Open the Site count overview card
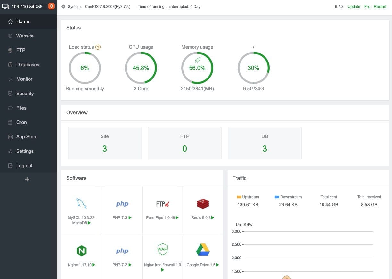This screenshot has height=279, width=392. 105,143
